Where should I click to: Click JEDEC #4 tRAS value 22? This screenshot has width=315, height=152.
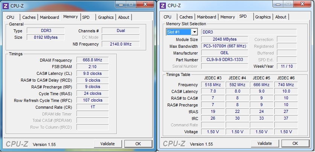(x=237, y=111)
